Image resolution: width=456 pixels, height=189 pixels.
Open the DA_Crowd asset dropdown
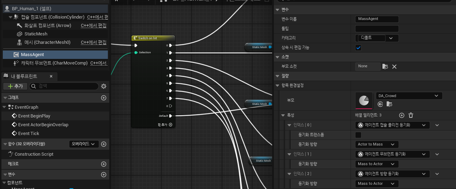pos(409,96)
